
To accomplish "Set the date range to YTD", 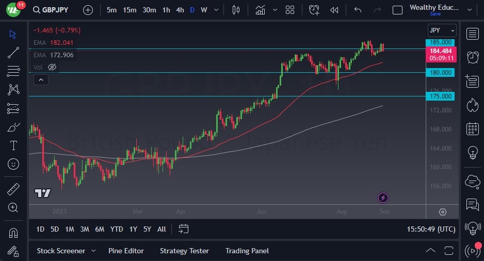I will pos(117,229).
